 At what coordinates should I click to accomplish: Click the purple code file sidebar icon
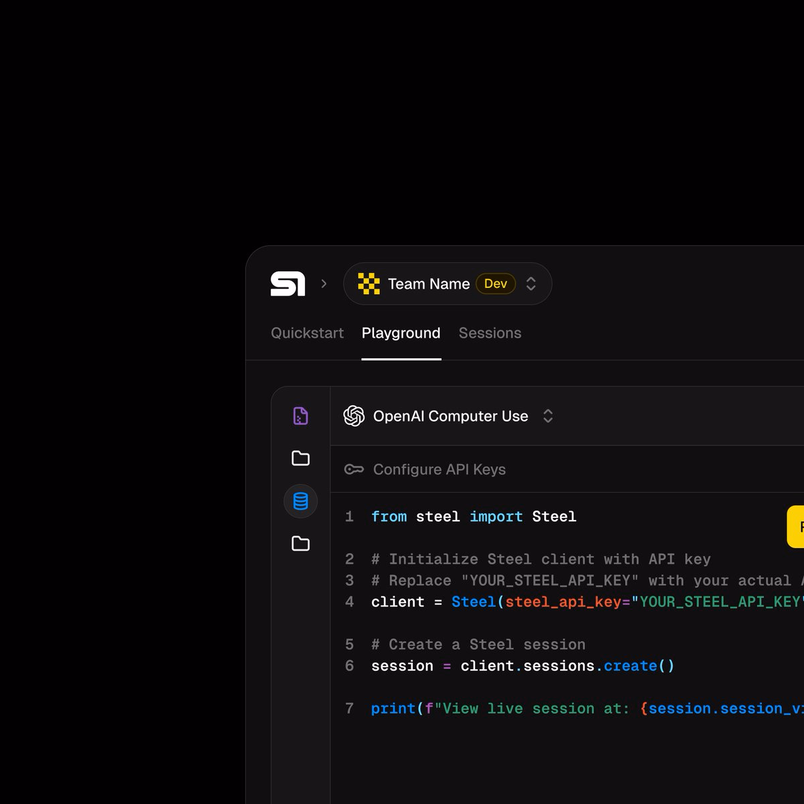301,416
